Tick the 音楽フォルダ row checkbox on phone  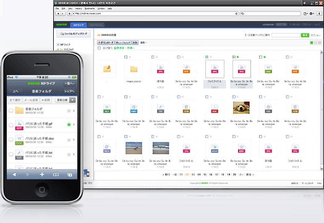click(x=11, y=110)
